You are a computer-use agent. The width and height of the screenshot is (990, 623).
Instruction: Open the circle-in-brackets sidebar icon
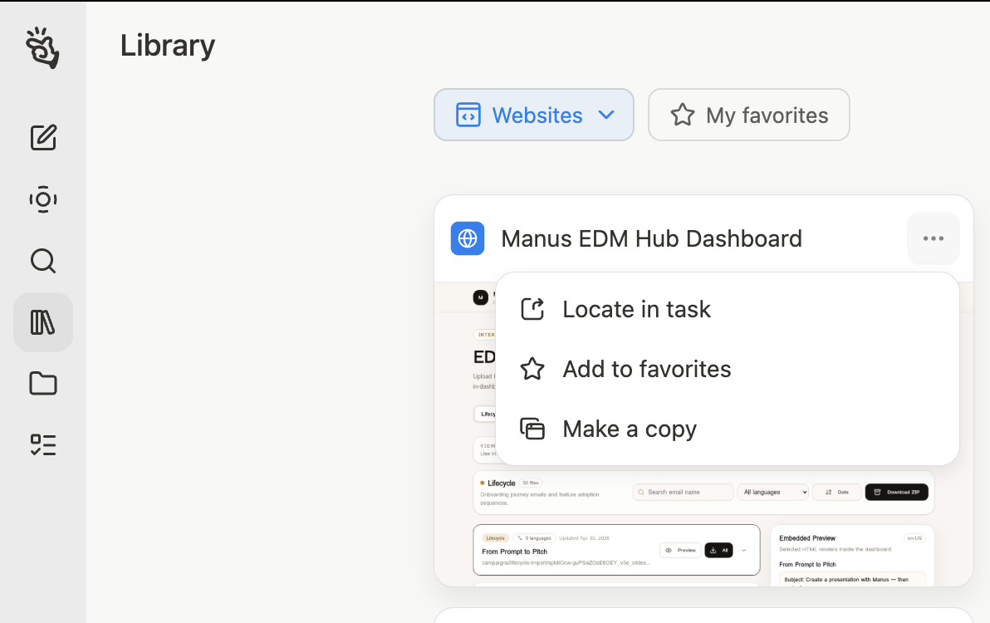click(43, 199)
